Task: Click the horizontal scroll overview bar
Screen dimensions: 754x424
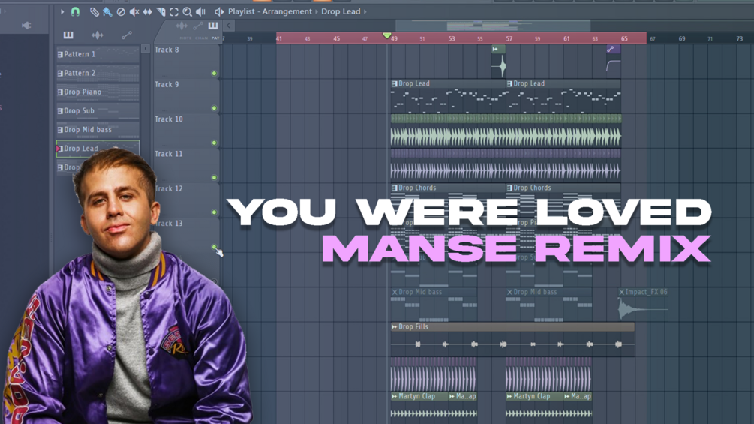Action: [493, 26]
